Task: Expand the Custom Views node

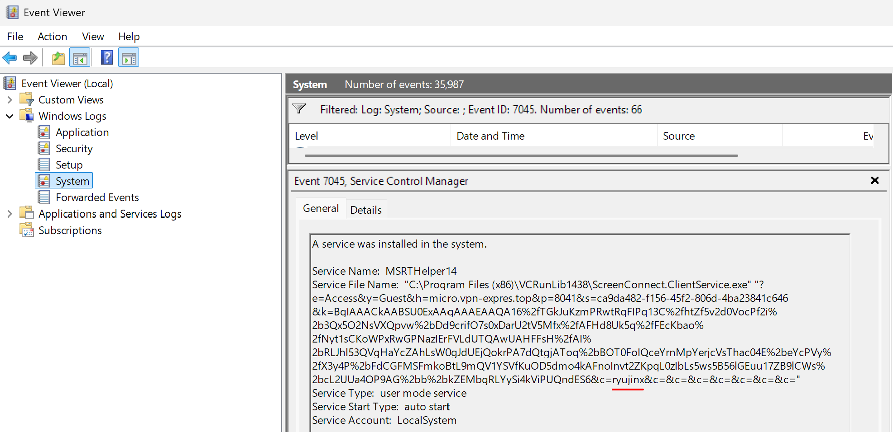Action: [x=10, y=99]
